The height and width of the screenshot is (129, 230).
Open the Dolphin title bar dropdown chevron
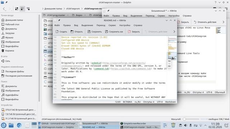click(x=220, y=3)
